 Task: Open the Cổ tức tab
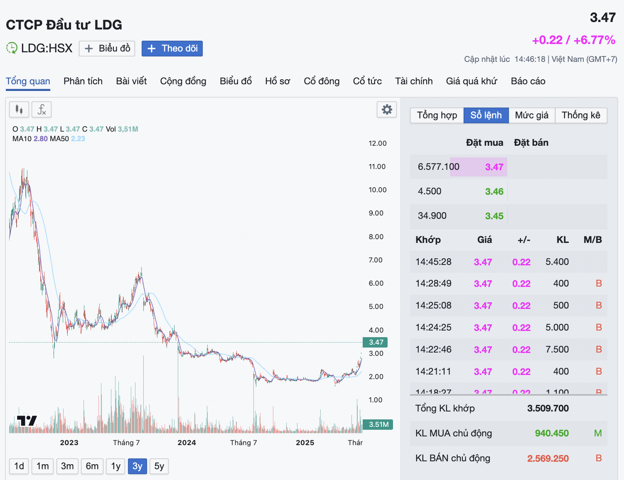click(367, 81)
